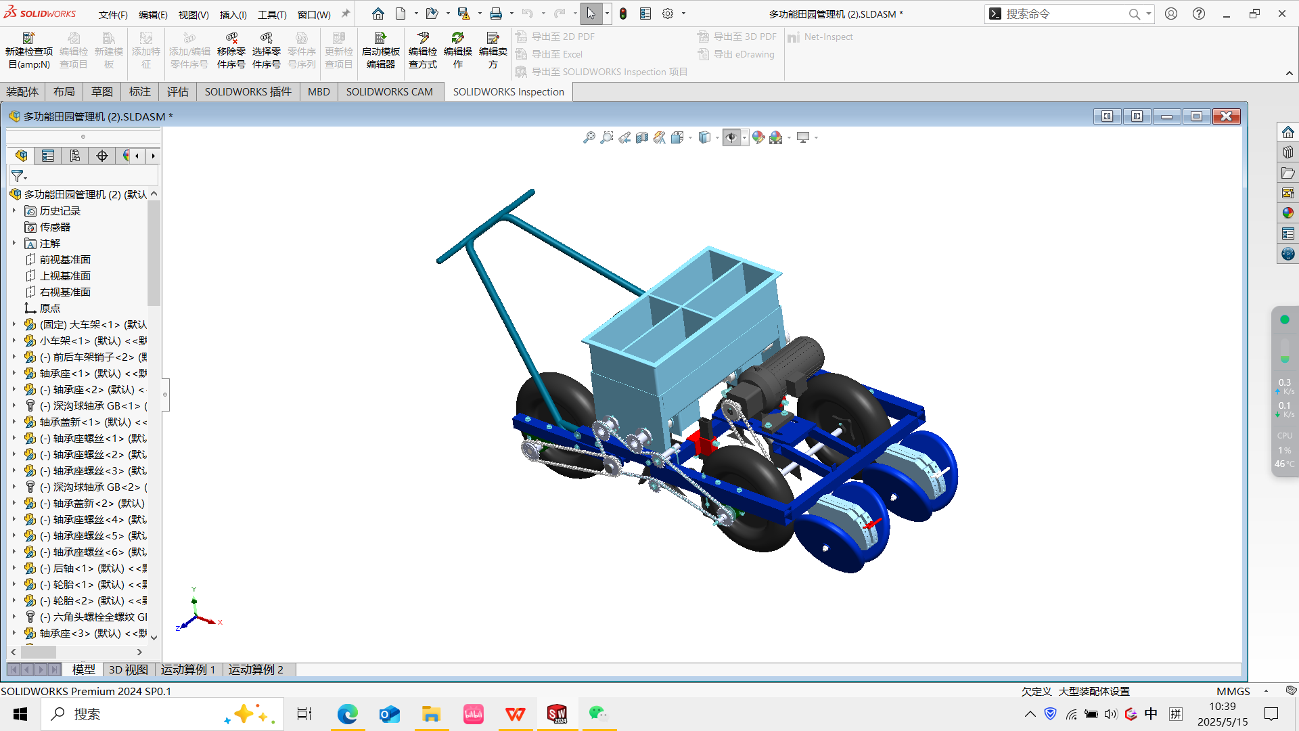Expand the 历史记录 tree node
The height and width of the screenshot is (731, 1299).
14,211
